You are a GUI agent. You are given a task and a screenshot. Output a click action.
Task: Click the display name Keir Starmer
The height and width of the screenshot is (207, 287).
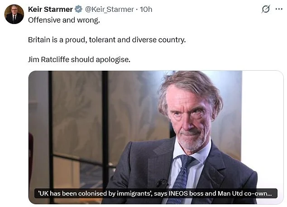point(50,9)
